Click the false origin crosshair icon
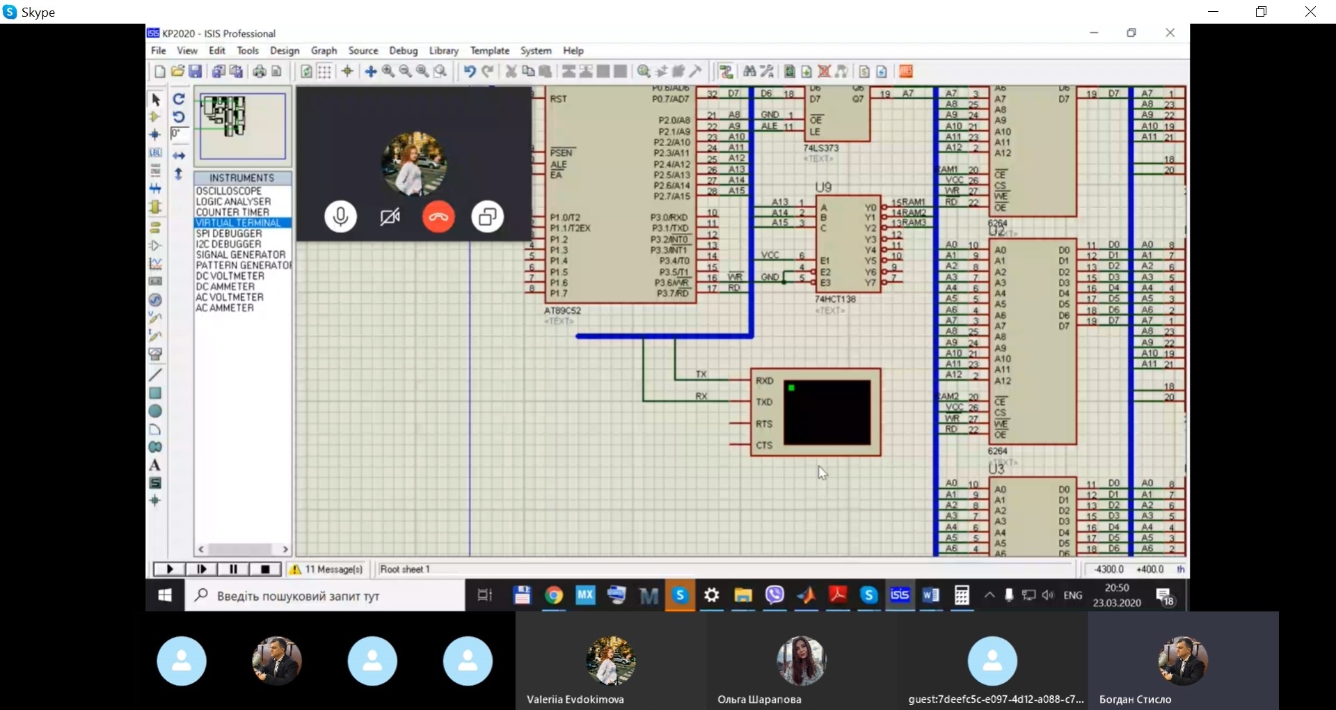The height and width of the screenshot is (710, 1336). (347, 72)
